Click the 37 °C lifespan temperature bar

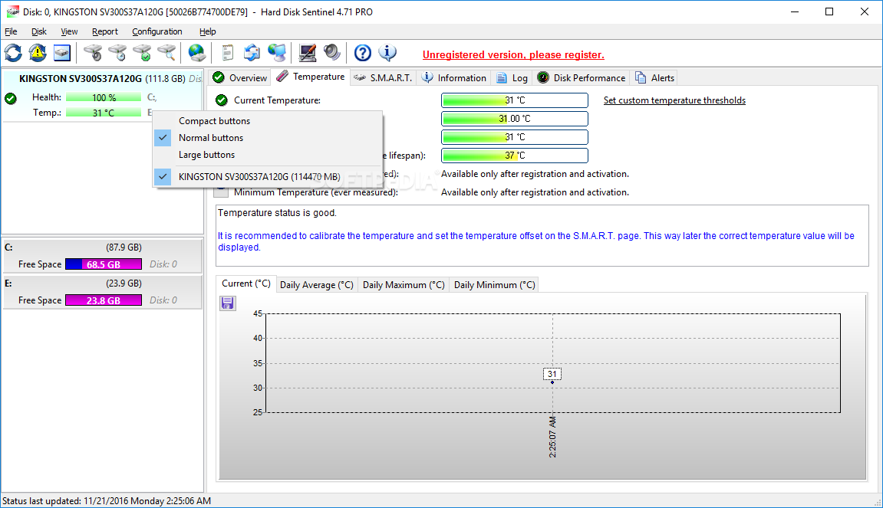point(515,156)
